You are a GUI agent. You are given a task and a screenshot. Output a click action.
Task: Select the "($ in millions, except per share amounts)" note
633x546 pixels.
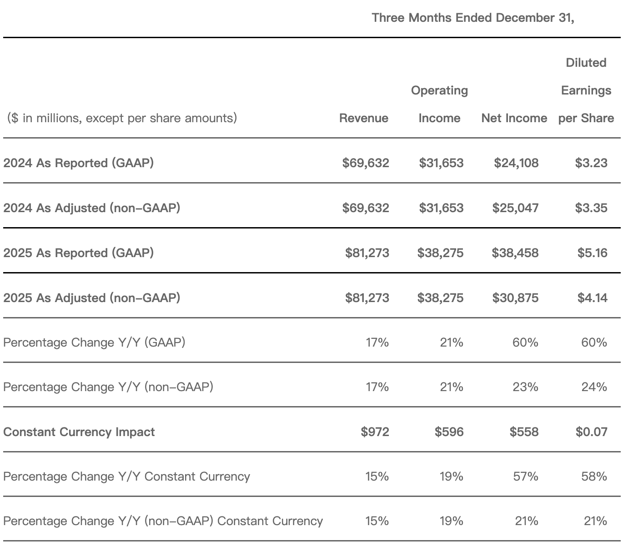point(122,118)
